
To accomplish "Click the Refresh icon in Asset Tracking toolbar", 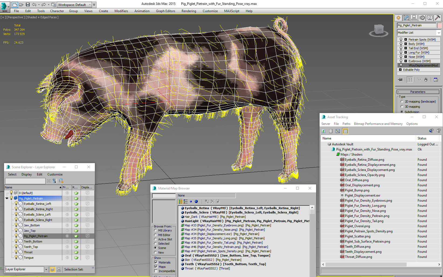I will pos(323,131).
